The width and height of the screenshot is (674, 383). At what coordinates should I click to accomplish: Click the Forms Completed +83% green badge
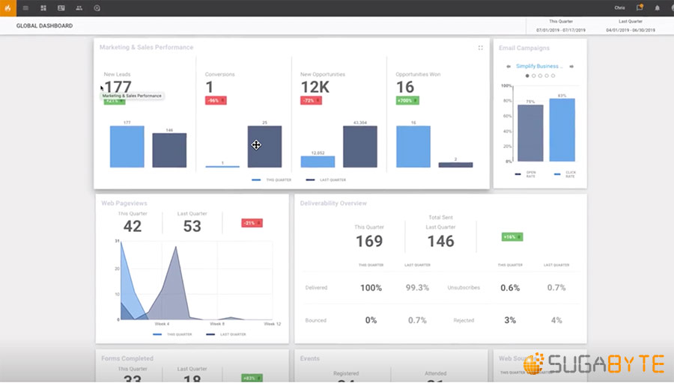coord(252,378)
